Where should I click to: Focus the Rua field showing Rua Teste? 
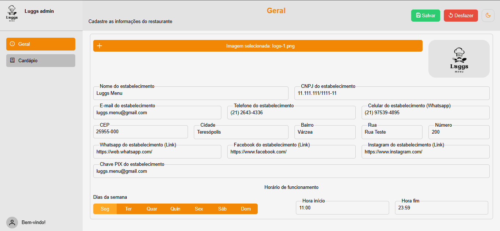pyautogui.click(x=392, y=132)
